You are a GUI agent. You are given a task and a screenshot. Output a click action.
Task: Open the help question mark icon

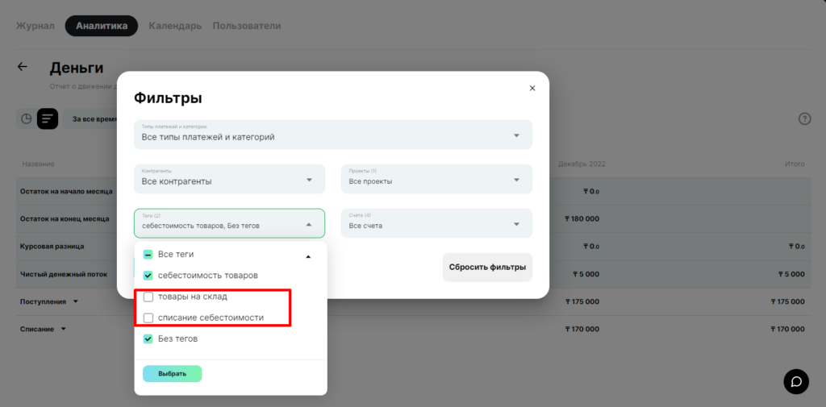(x=804, y=119)
